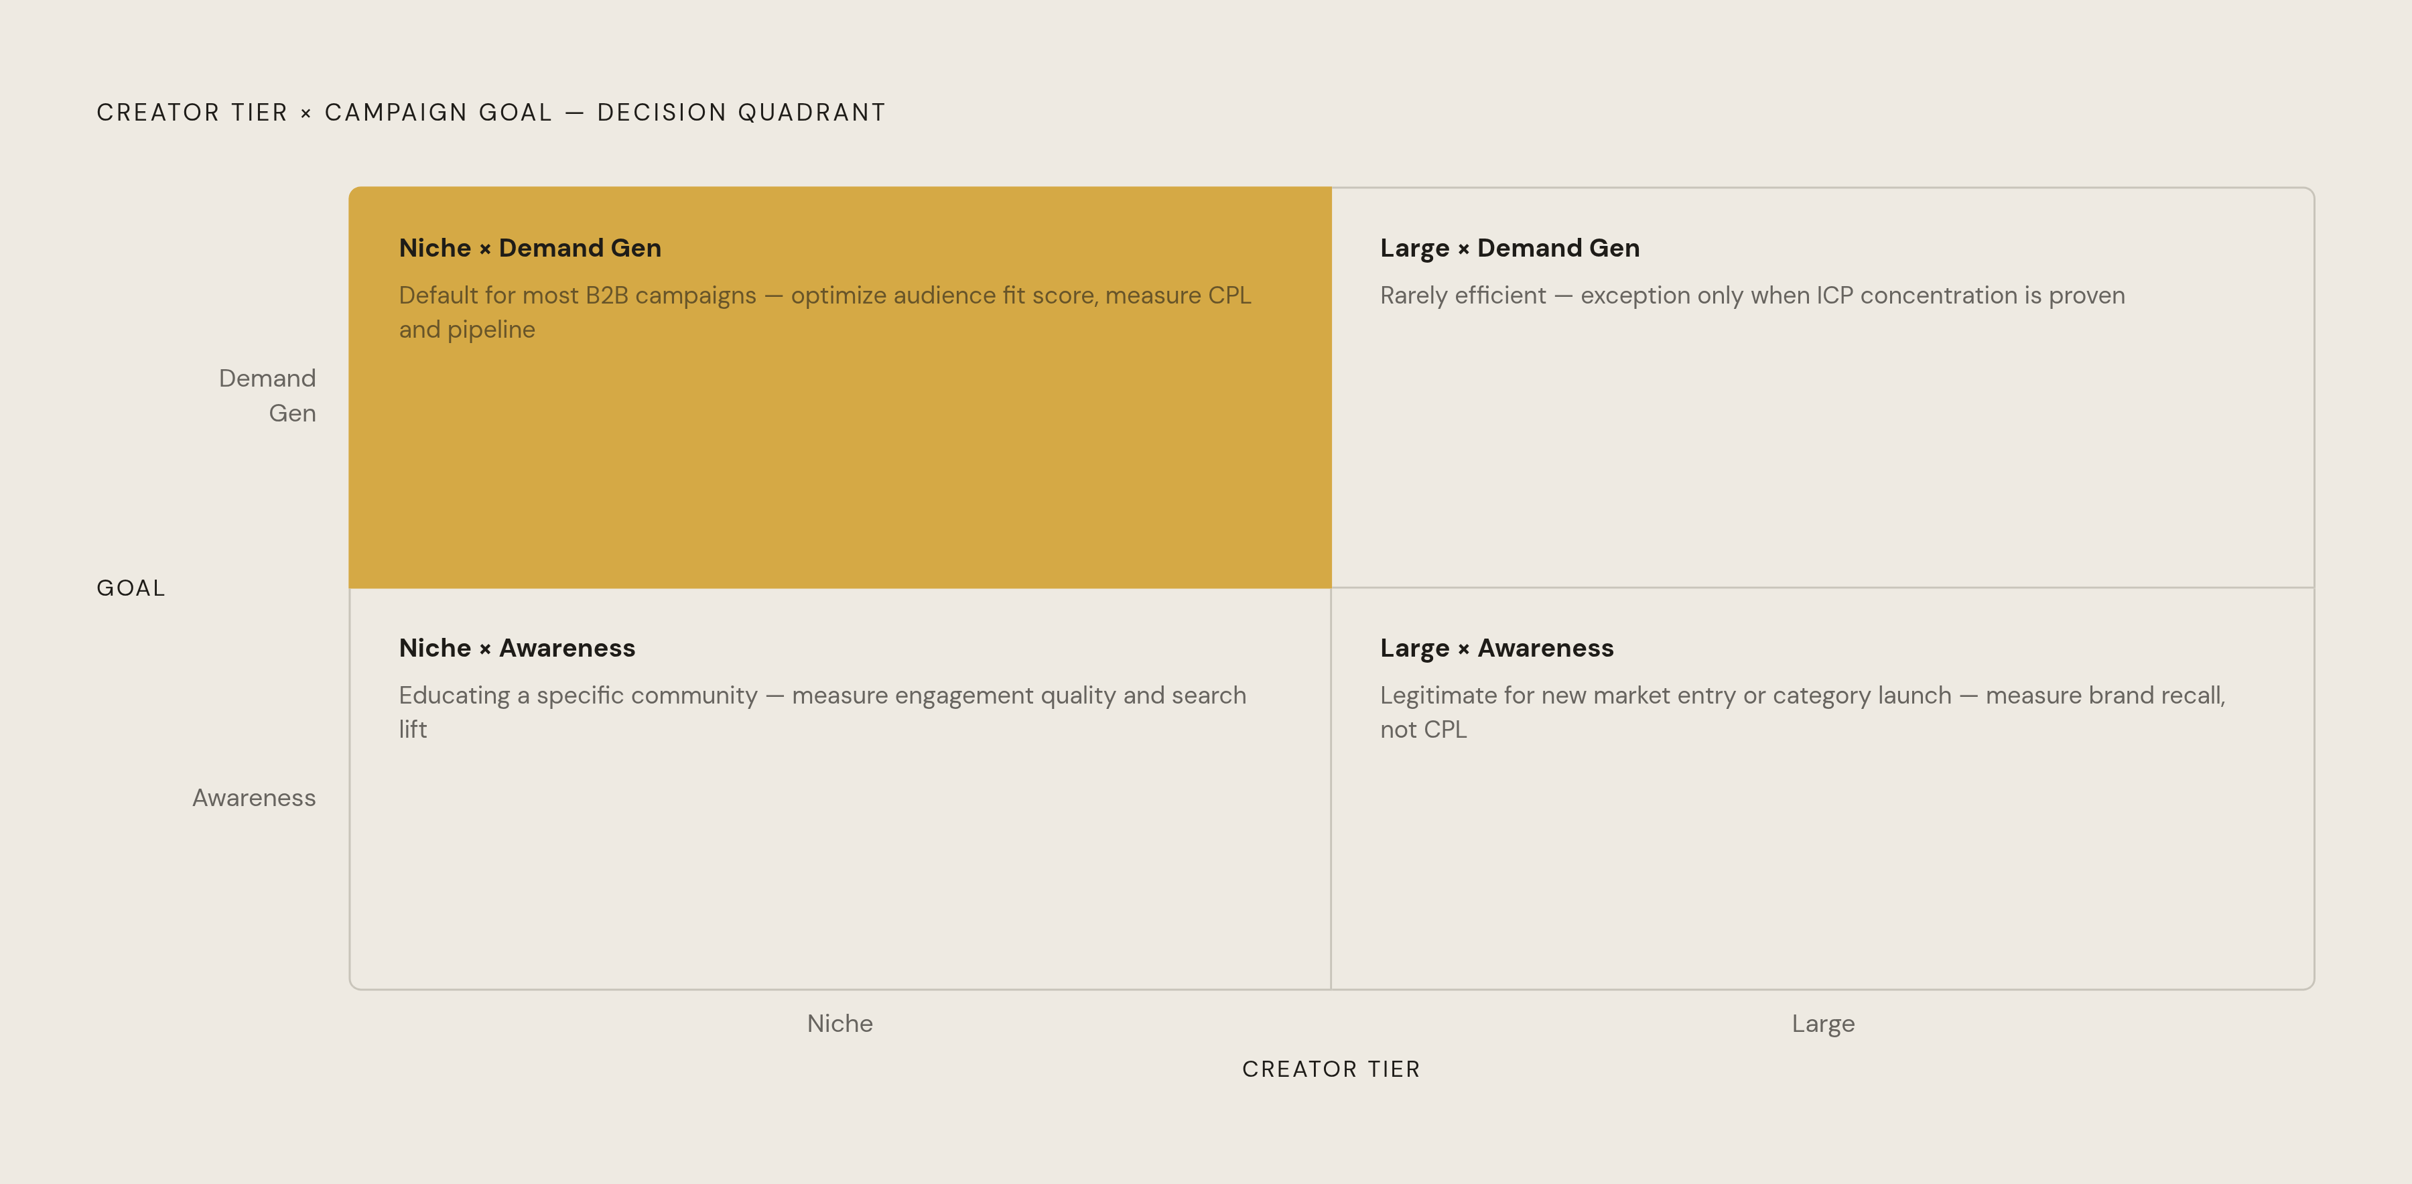Click the text 'Educating a specific community'

click(x=578, y=695)
